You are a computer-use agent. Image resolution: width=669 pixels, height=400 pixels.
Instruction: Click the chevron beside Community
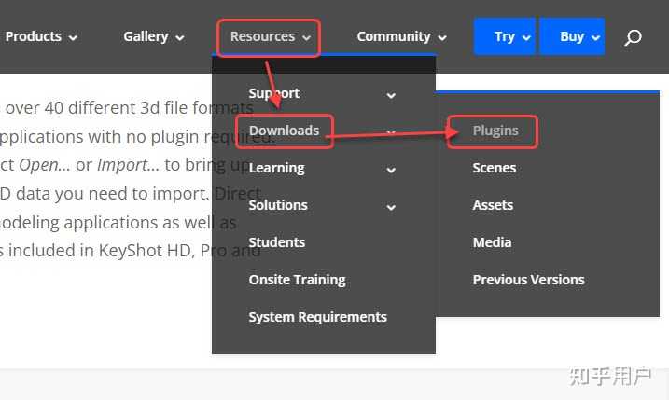(x=442, y=38)
